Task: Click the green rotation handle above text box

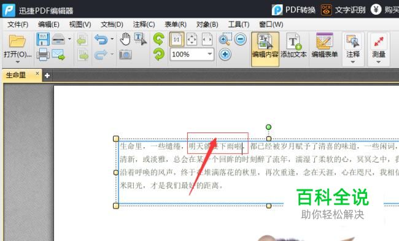Action: click(x=268, y=127)
